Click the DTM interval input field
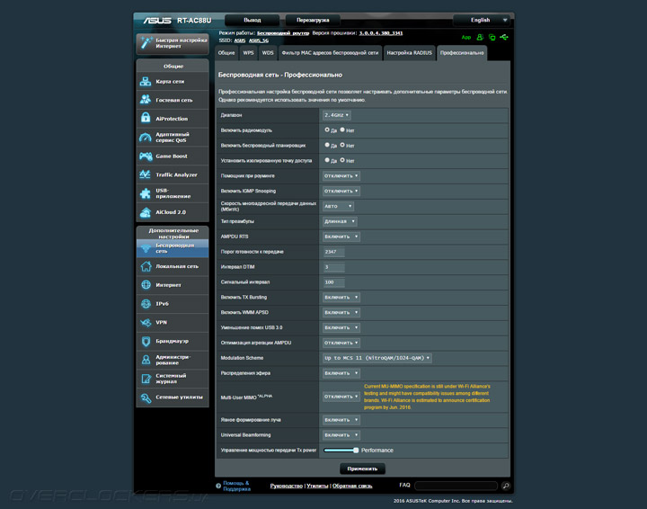 tap(333, 267)
